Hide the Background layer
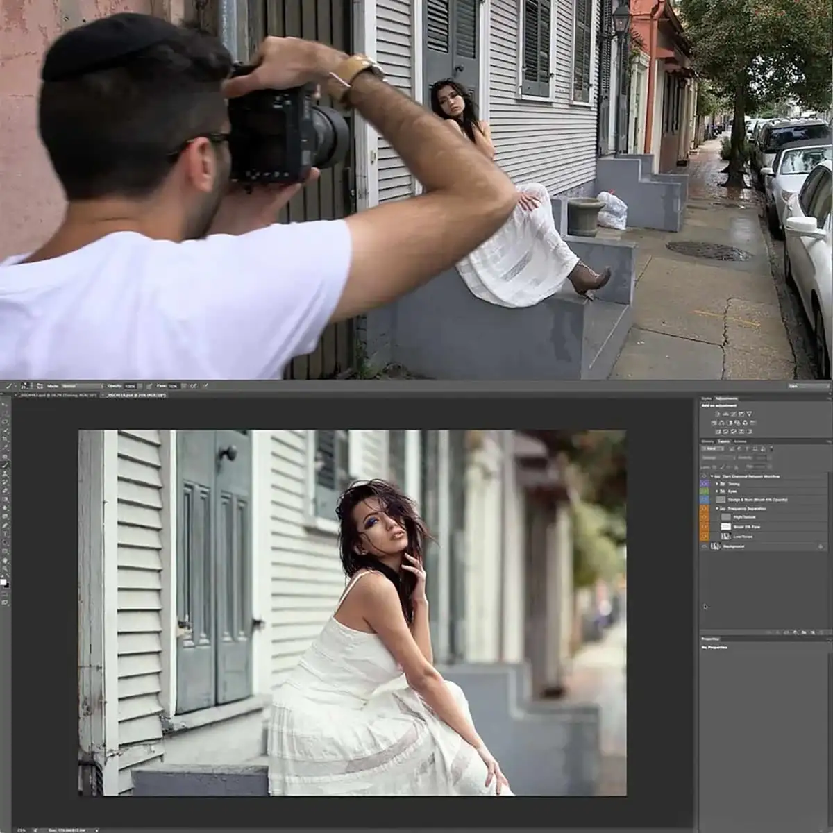The width and height of the screenshot is (833, 833). click(705, 546)
